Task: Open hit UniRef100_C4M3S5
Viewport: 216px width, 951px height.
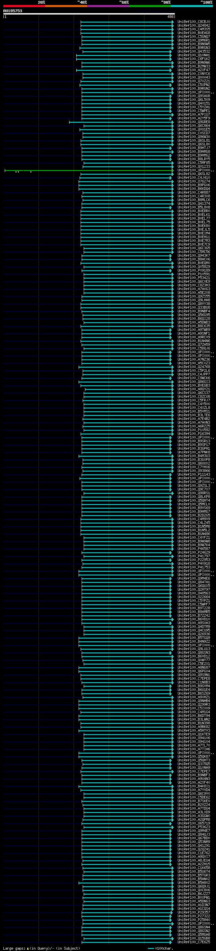Action: tap(194, 29)
